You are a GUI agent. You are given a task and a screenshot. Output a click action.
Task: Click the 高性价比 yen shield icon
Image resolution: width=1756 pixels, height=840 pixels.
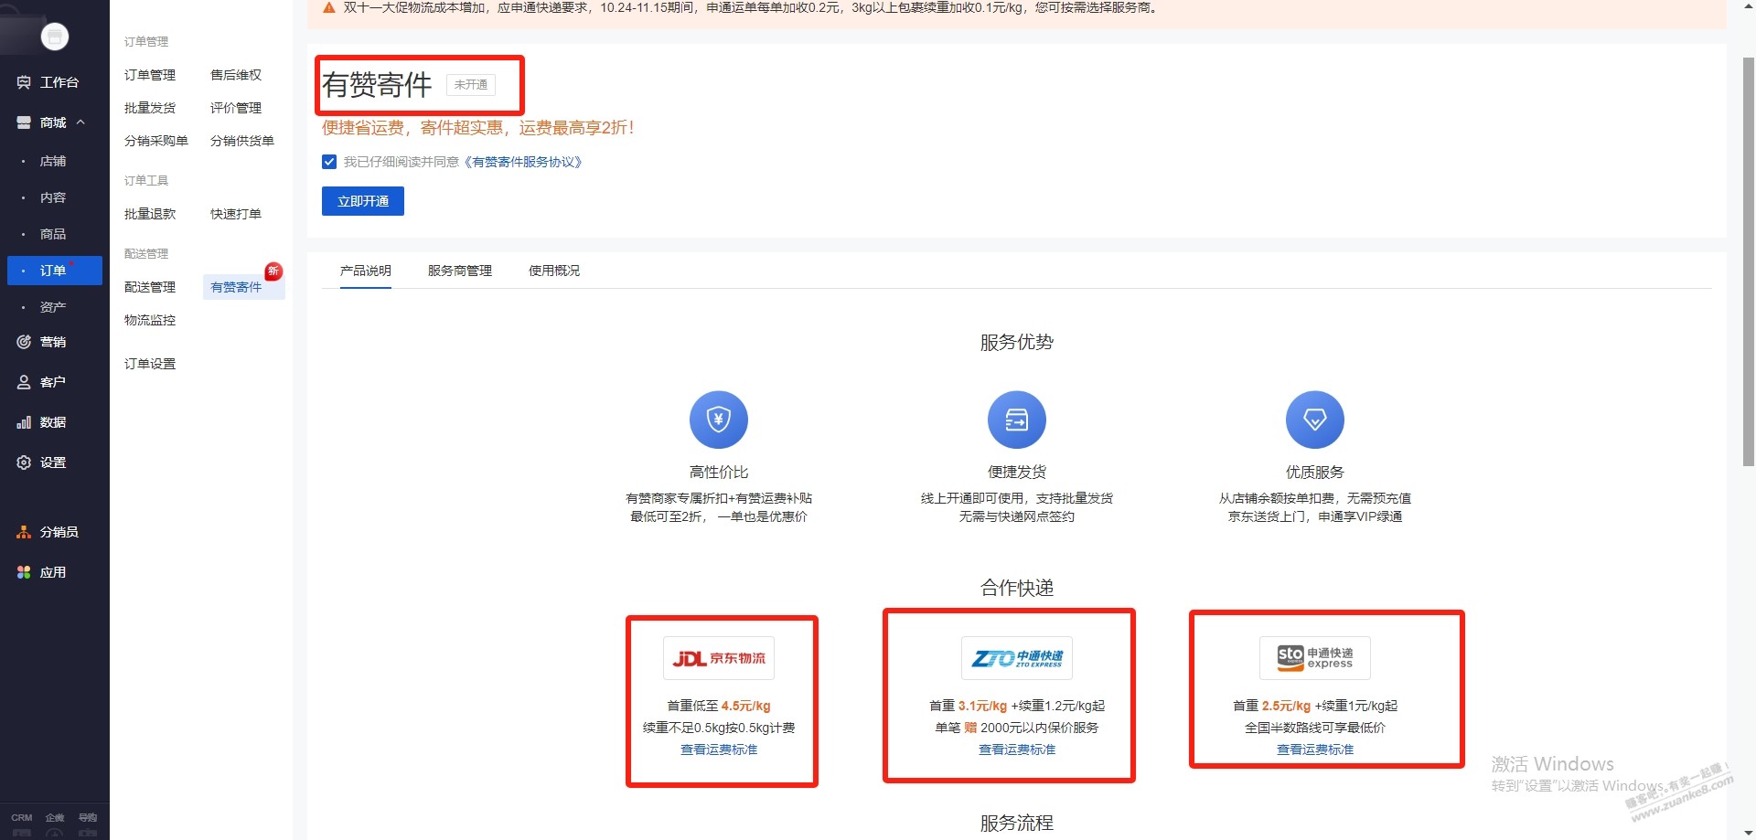(719, 420)
